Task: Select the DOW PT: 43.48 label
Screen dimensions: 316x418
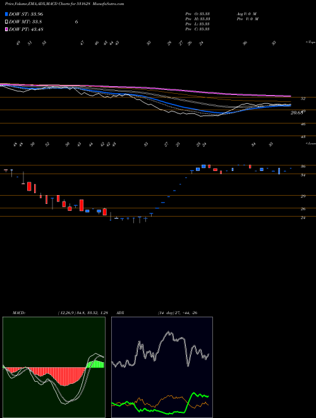Action: click(x=26, y=30)
